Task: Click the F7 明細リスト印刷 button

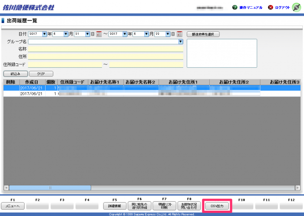Action: coord(165,206)
